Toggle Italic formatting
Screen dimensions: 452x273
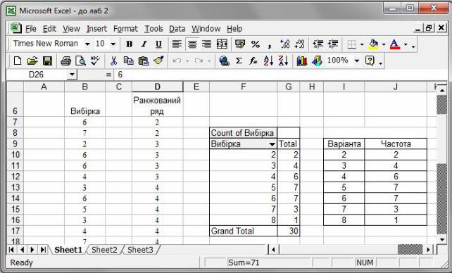pyautogui.click(x=144, y=44)
